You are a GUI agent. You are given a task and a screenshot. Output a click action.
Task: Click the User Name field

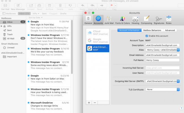coord(163,73)
